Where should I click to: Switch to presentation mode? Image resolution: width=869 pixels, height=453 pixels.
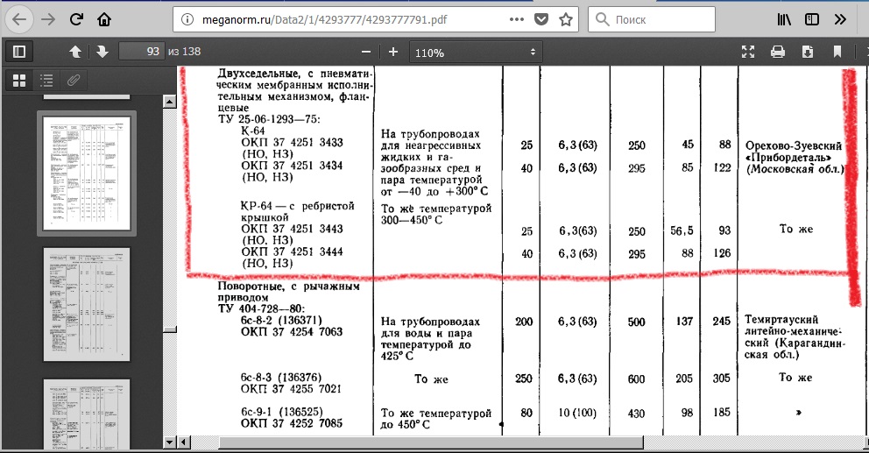tap(747, 52)
